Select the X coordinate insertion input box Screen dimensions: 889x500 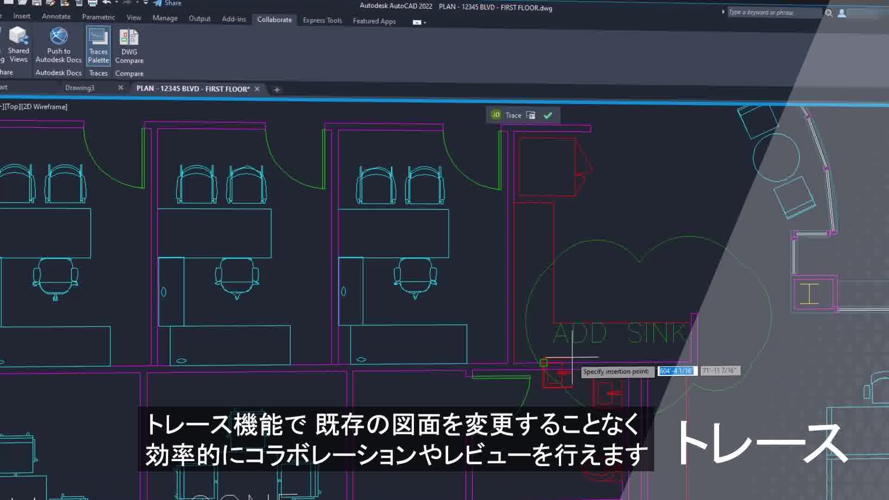pos(677,371)
